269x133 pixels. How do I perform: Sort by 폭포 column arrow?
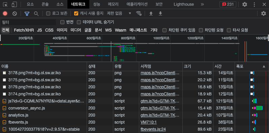264,66
